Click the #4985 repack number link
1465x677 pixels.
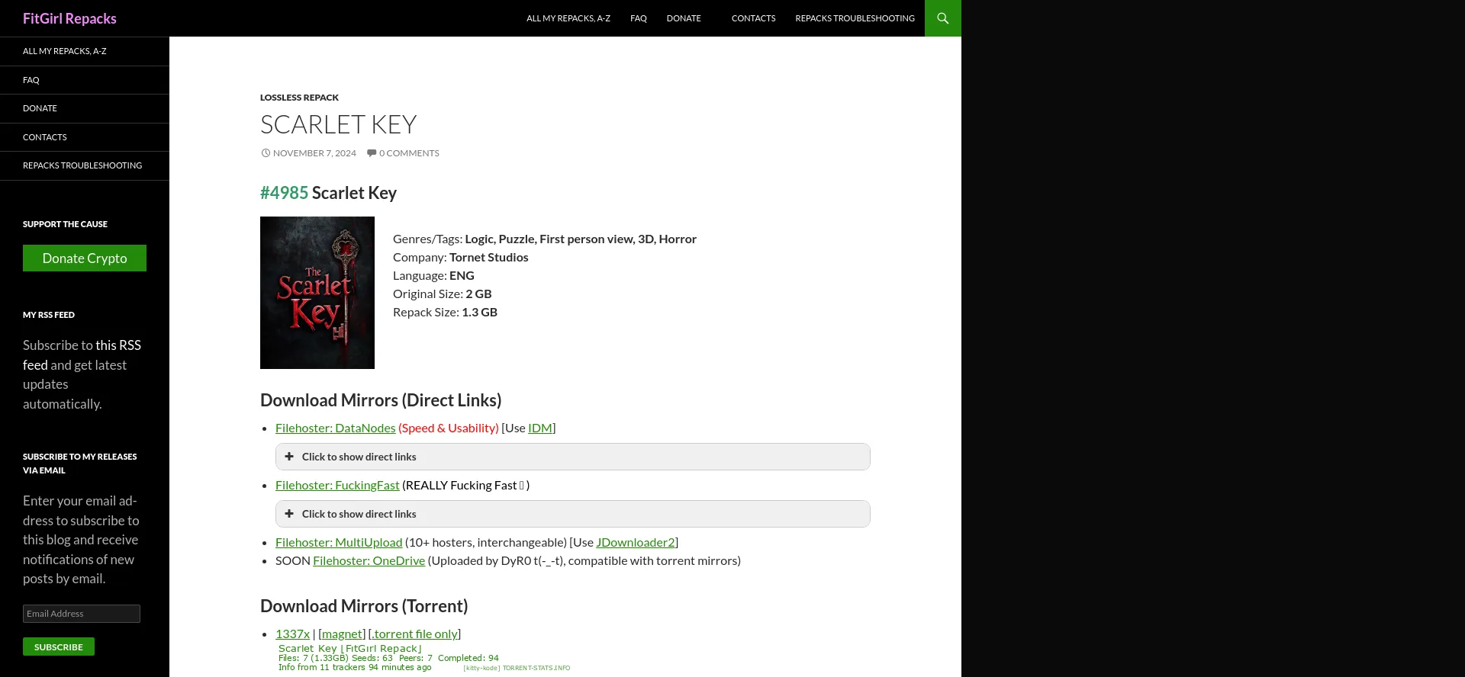284,193
